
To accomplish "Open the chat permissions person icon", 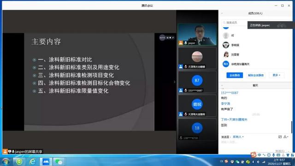I will [x=286, y=137].
